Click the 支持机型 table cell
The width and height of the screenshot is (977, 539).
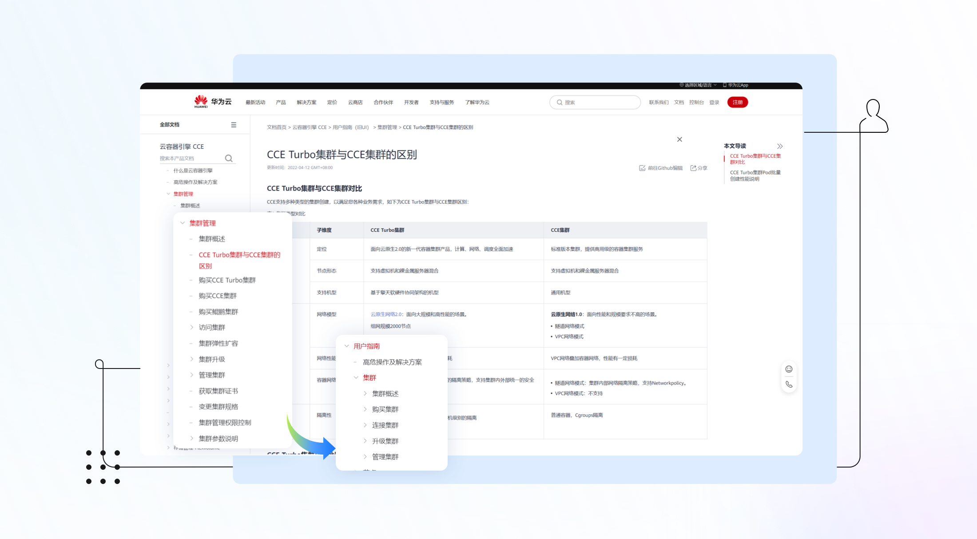point(337,293)
